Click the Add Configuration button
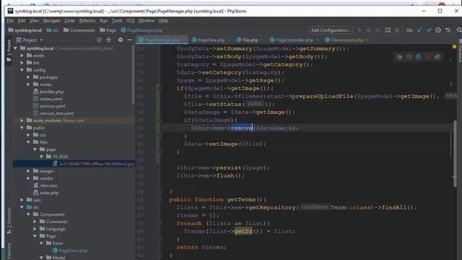 [331, 30]
